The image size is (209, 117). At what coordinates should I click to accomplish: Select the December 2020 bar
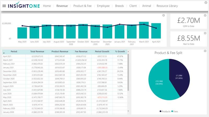[x=107, y=32]
